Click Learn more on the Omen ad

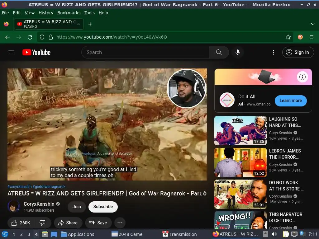click(x=291, y=101)
